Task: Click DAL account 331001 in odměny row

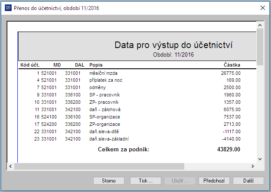Action: click(73, 87)
